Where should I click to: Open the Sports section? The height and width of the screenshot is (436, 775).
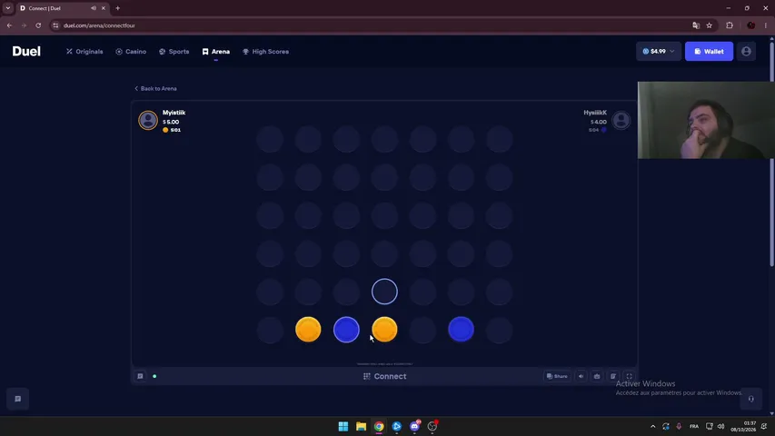tap(174, 52)
